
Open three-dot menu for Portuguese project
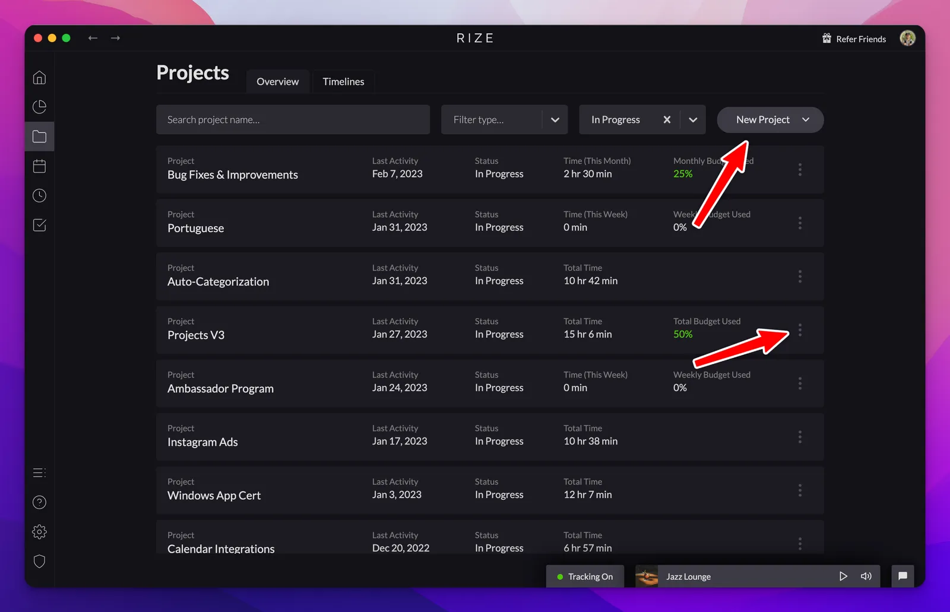tap(800, 223)
